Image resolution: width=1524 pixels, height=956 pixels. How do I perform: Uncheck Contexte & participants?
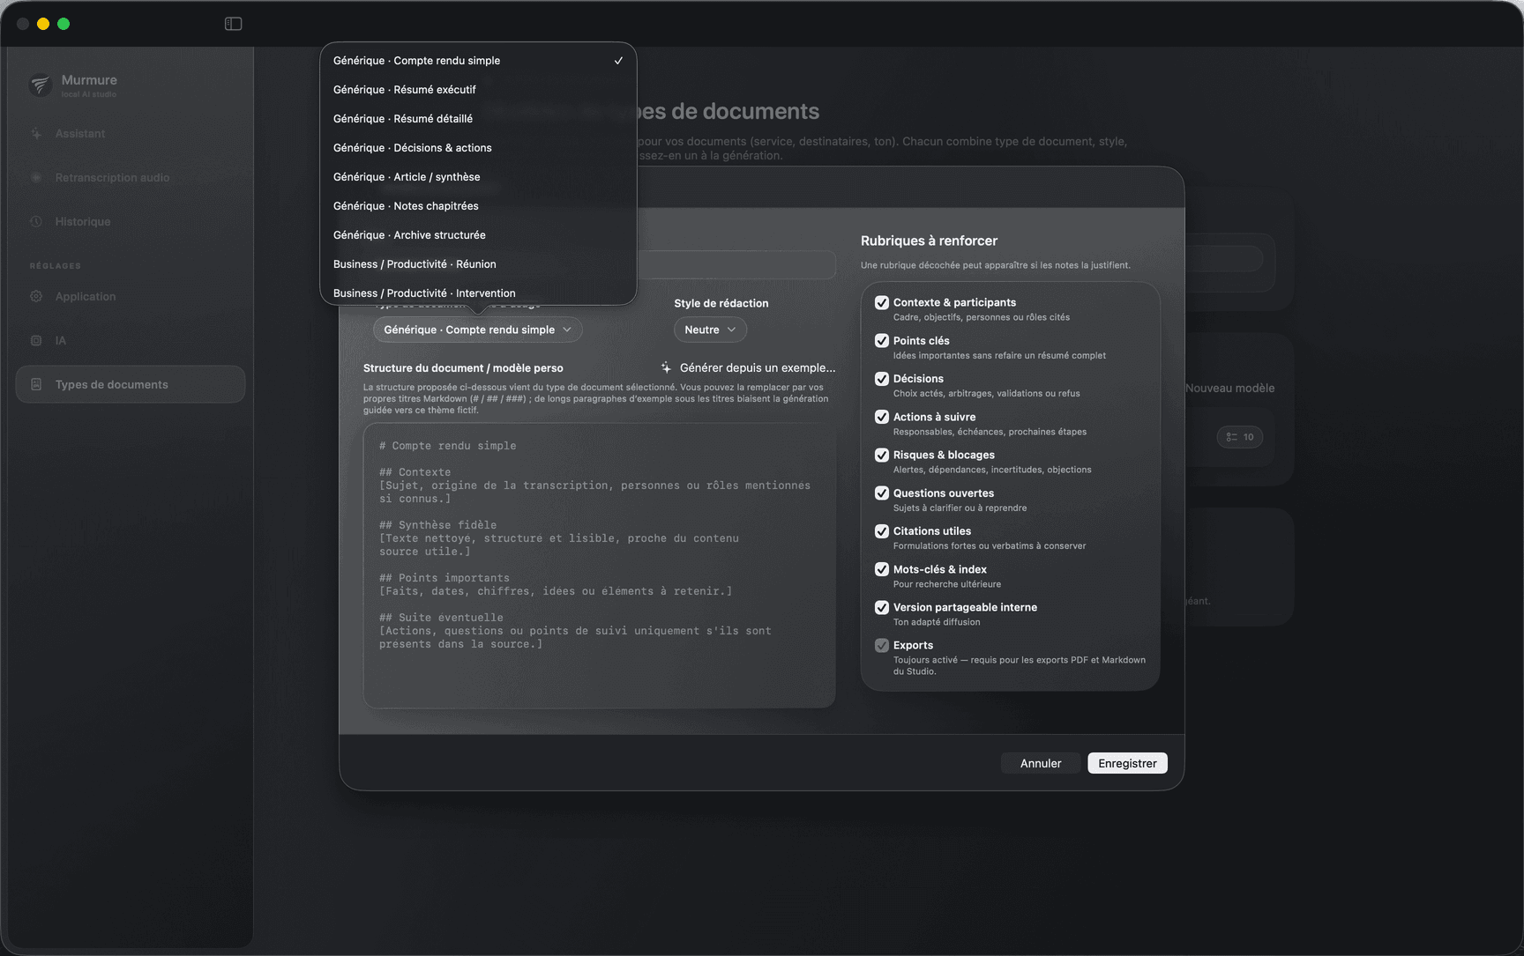881,303
